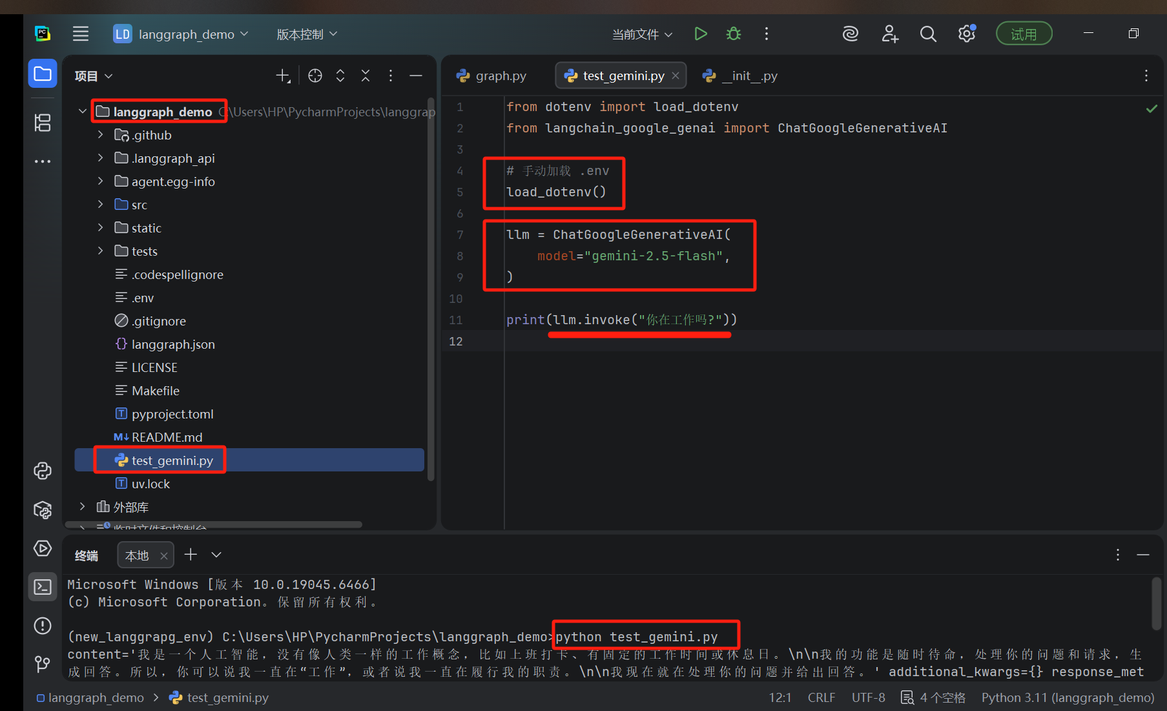
Task: Open the 项目 view dropdown
Action: click(94, 76)
